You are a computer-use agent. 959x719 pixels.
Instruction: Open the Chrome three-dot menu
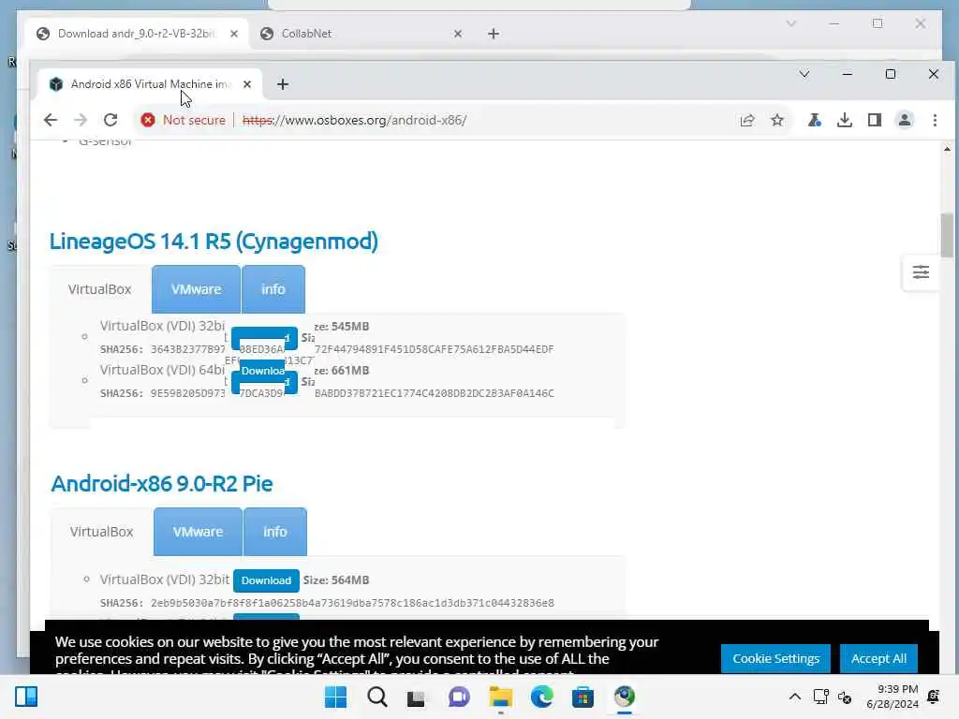pyautogui.click(x=935, y=121)
